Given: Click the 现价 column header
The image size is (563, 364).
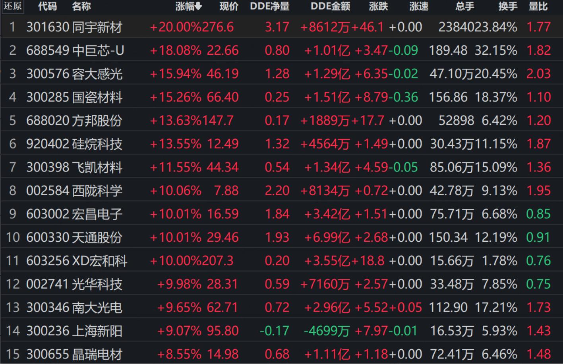Looking at the screenshot, I should click(x=229, y=6).
